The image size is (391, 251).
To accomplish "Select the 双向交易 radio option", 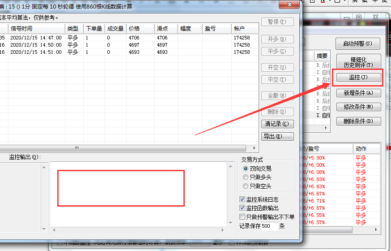I will pyautogui.click(x=257, y=169).
